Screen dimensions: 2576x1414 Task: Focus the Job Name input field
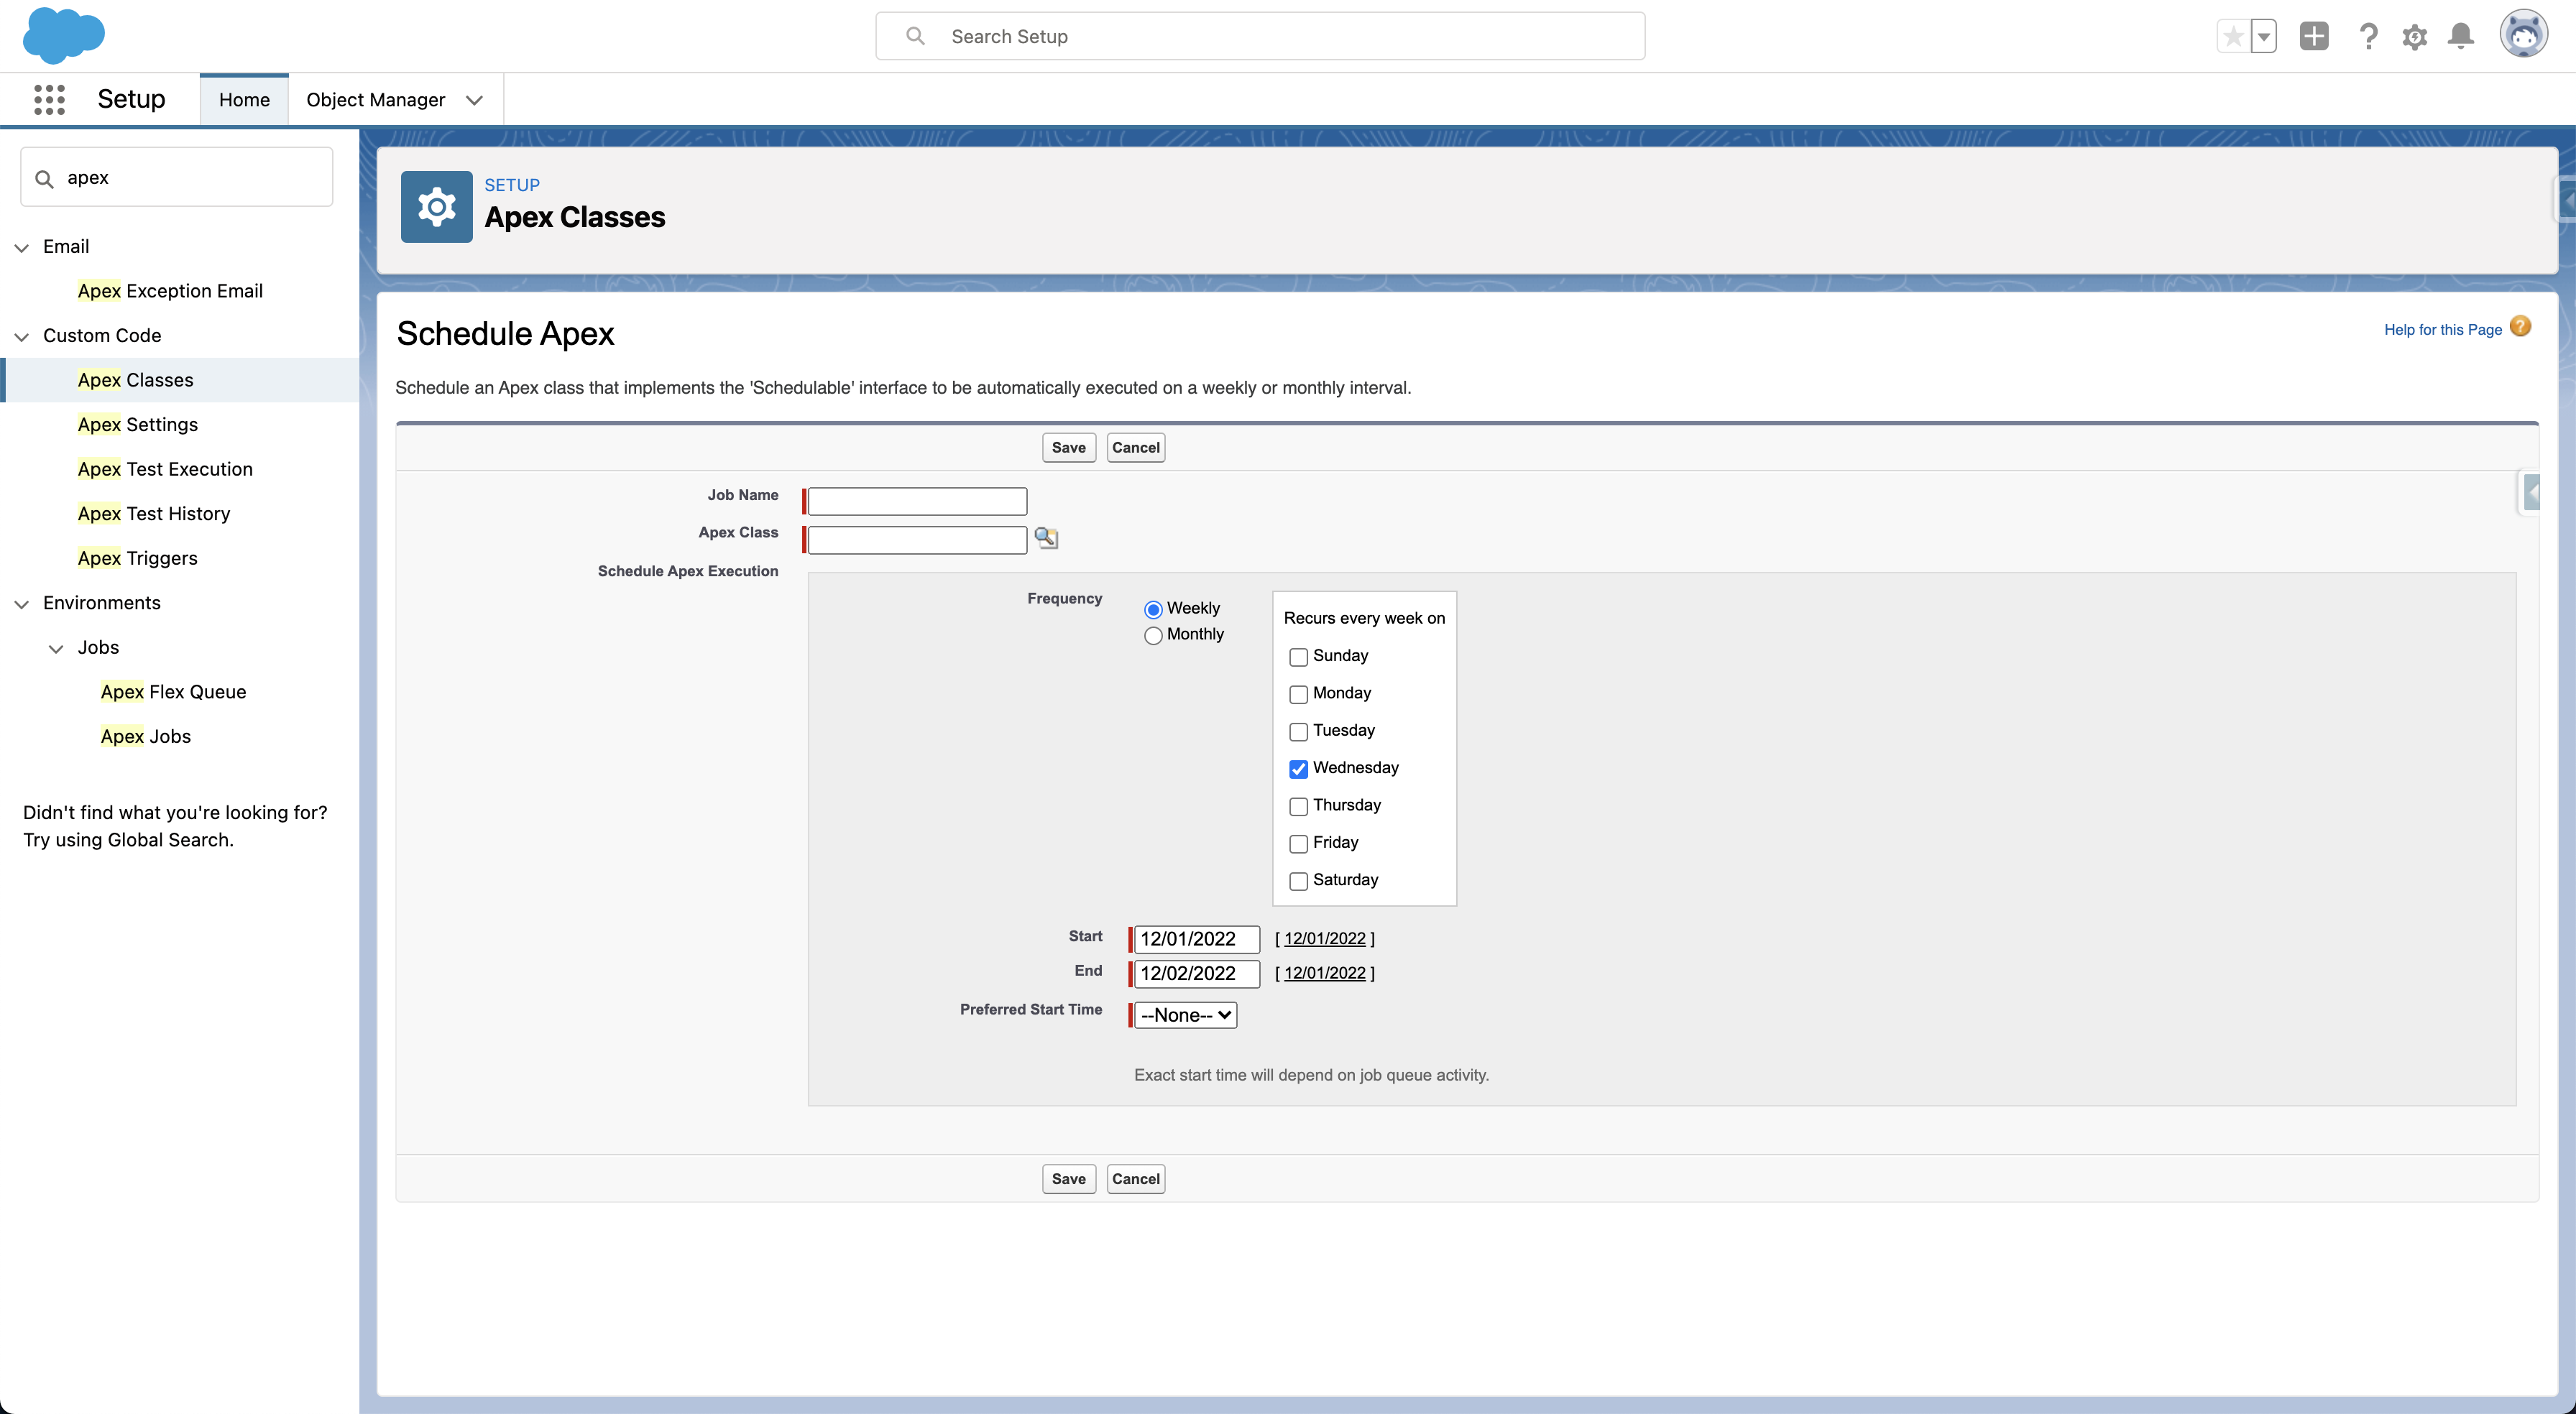pos(917,501)
